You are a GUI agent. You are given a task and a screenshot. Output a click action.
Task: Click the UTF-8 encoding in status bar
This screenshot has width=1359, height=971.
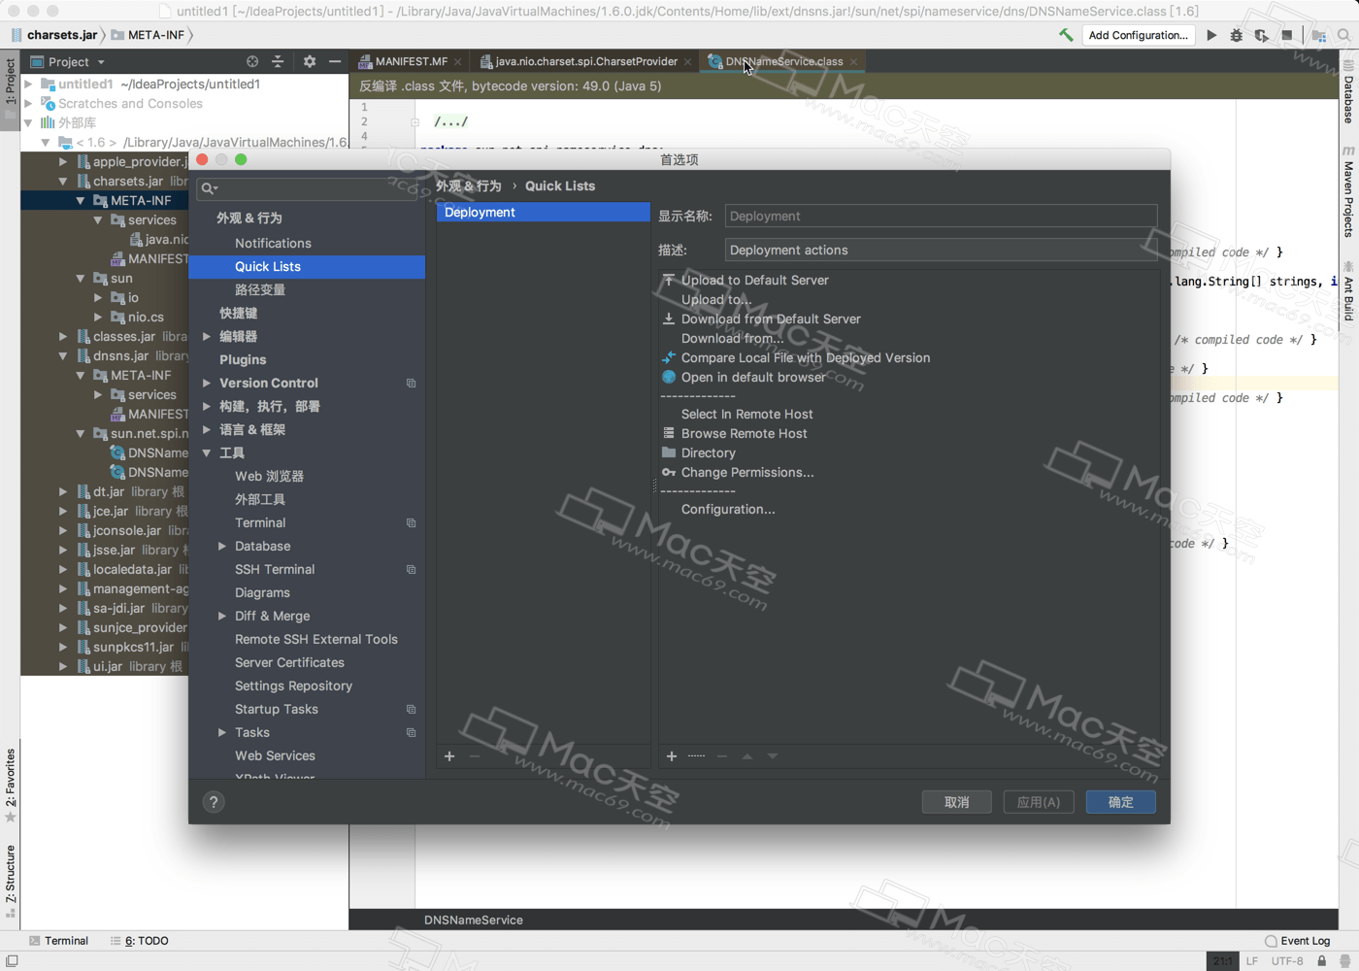(x=1287, y=961)
